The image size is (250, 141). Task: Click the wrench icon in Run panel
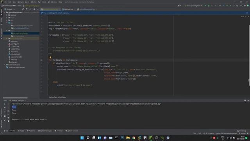(x=5, y=107)
